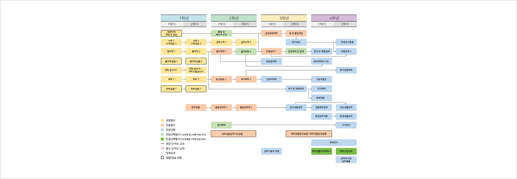Select the 3학년 header tab
The width and height of the screenshot is (517, 179).
coord(284,18)
